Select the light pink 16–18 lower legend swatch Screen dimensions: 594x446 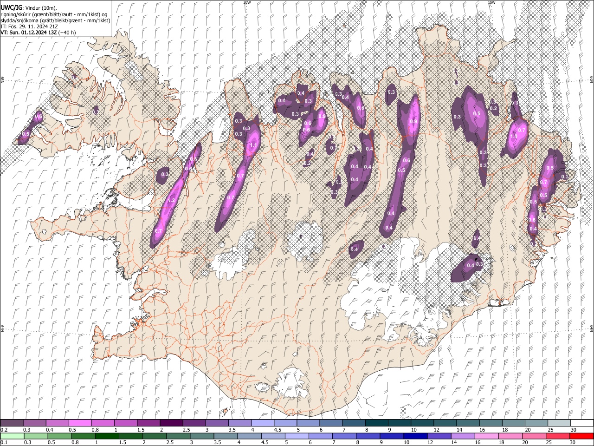click(486, 436)
